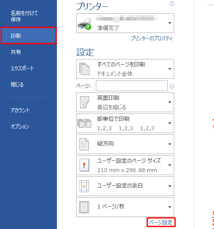Choose 閉じる in the sidebar

(17, 85)
